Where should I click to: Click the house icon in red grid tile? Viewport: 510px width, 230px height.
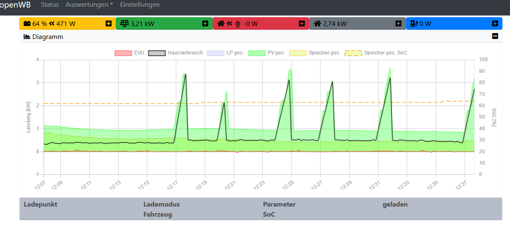click(221, 23)
